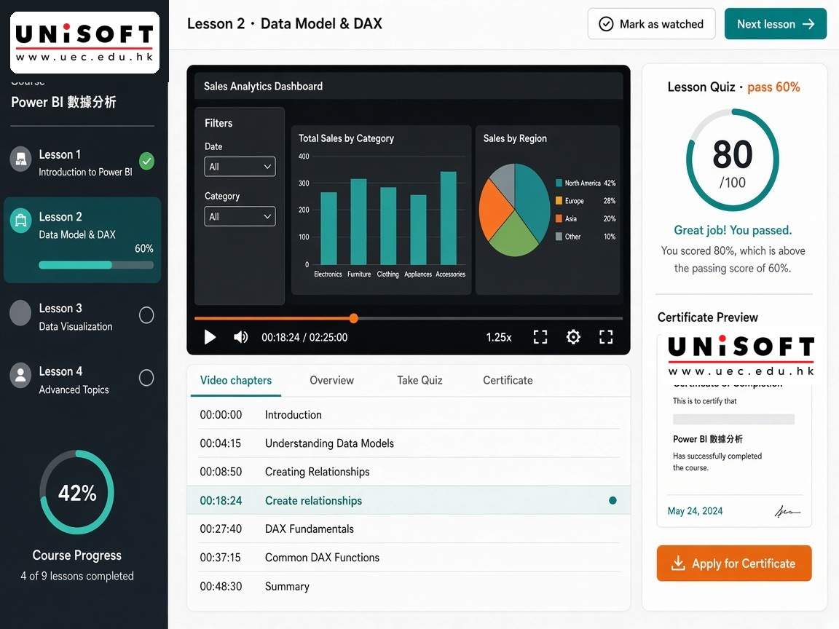
Task: Go to Next lesson
Action: (776, 24)
